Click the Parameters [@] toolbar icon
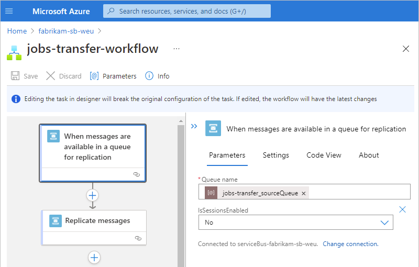The height and width of the screenshot is (267, 419). point(94,76)
